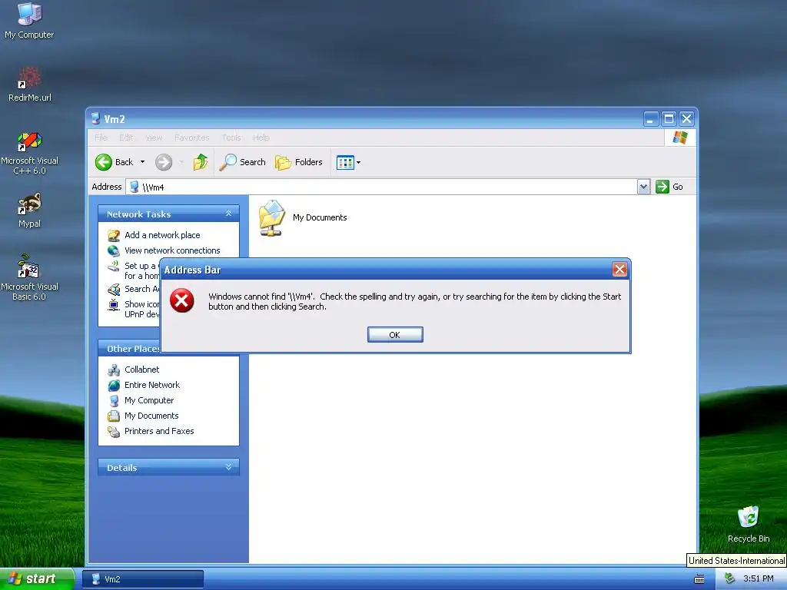The image size is (787, 590).
Task: Expand the Address bar dropdown list
Action: (x=643, y=187)
